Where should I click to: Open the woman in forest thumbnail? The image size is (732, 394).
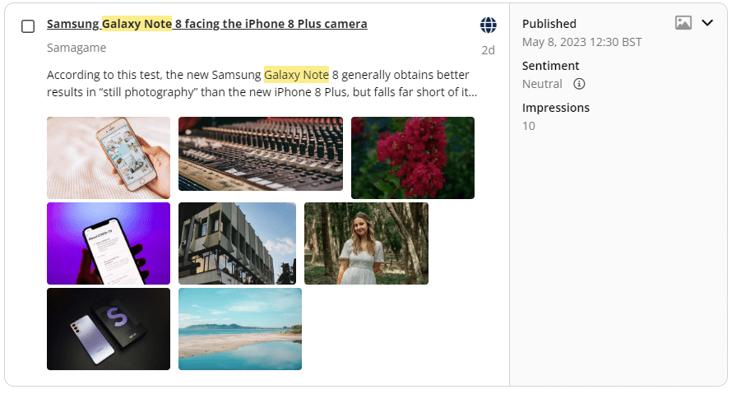(366, 243)
